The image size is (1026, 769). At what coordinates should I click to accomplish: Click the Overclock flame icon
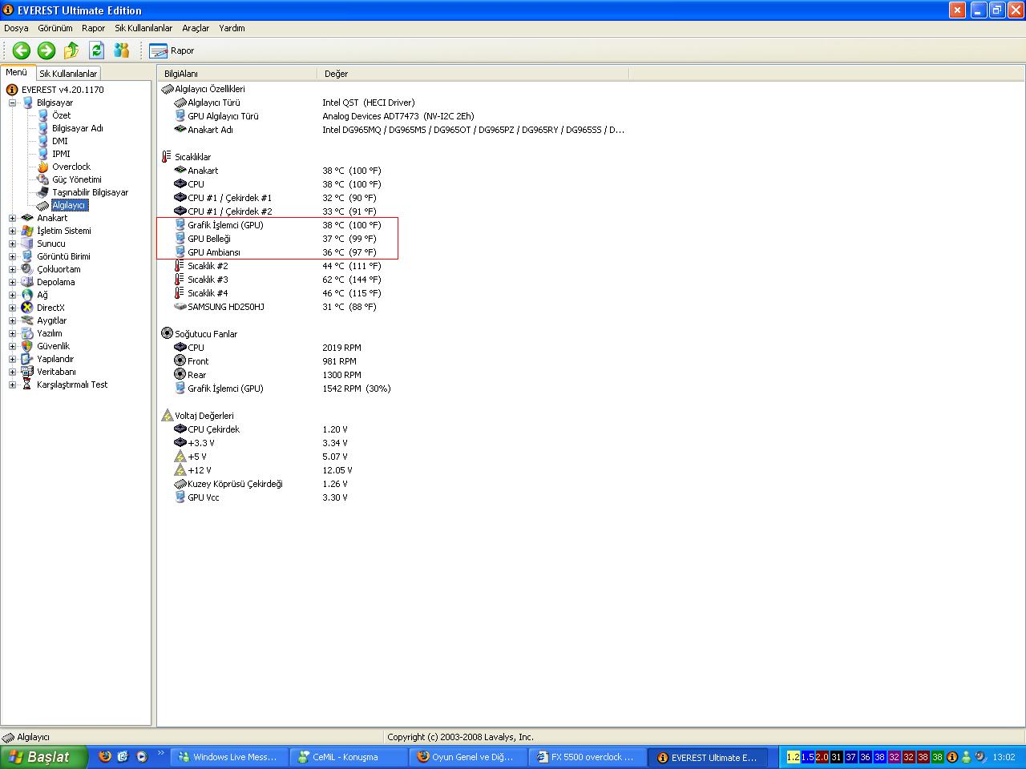43,167
